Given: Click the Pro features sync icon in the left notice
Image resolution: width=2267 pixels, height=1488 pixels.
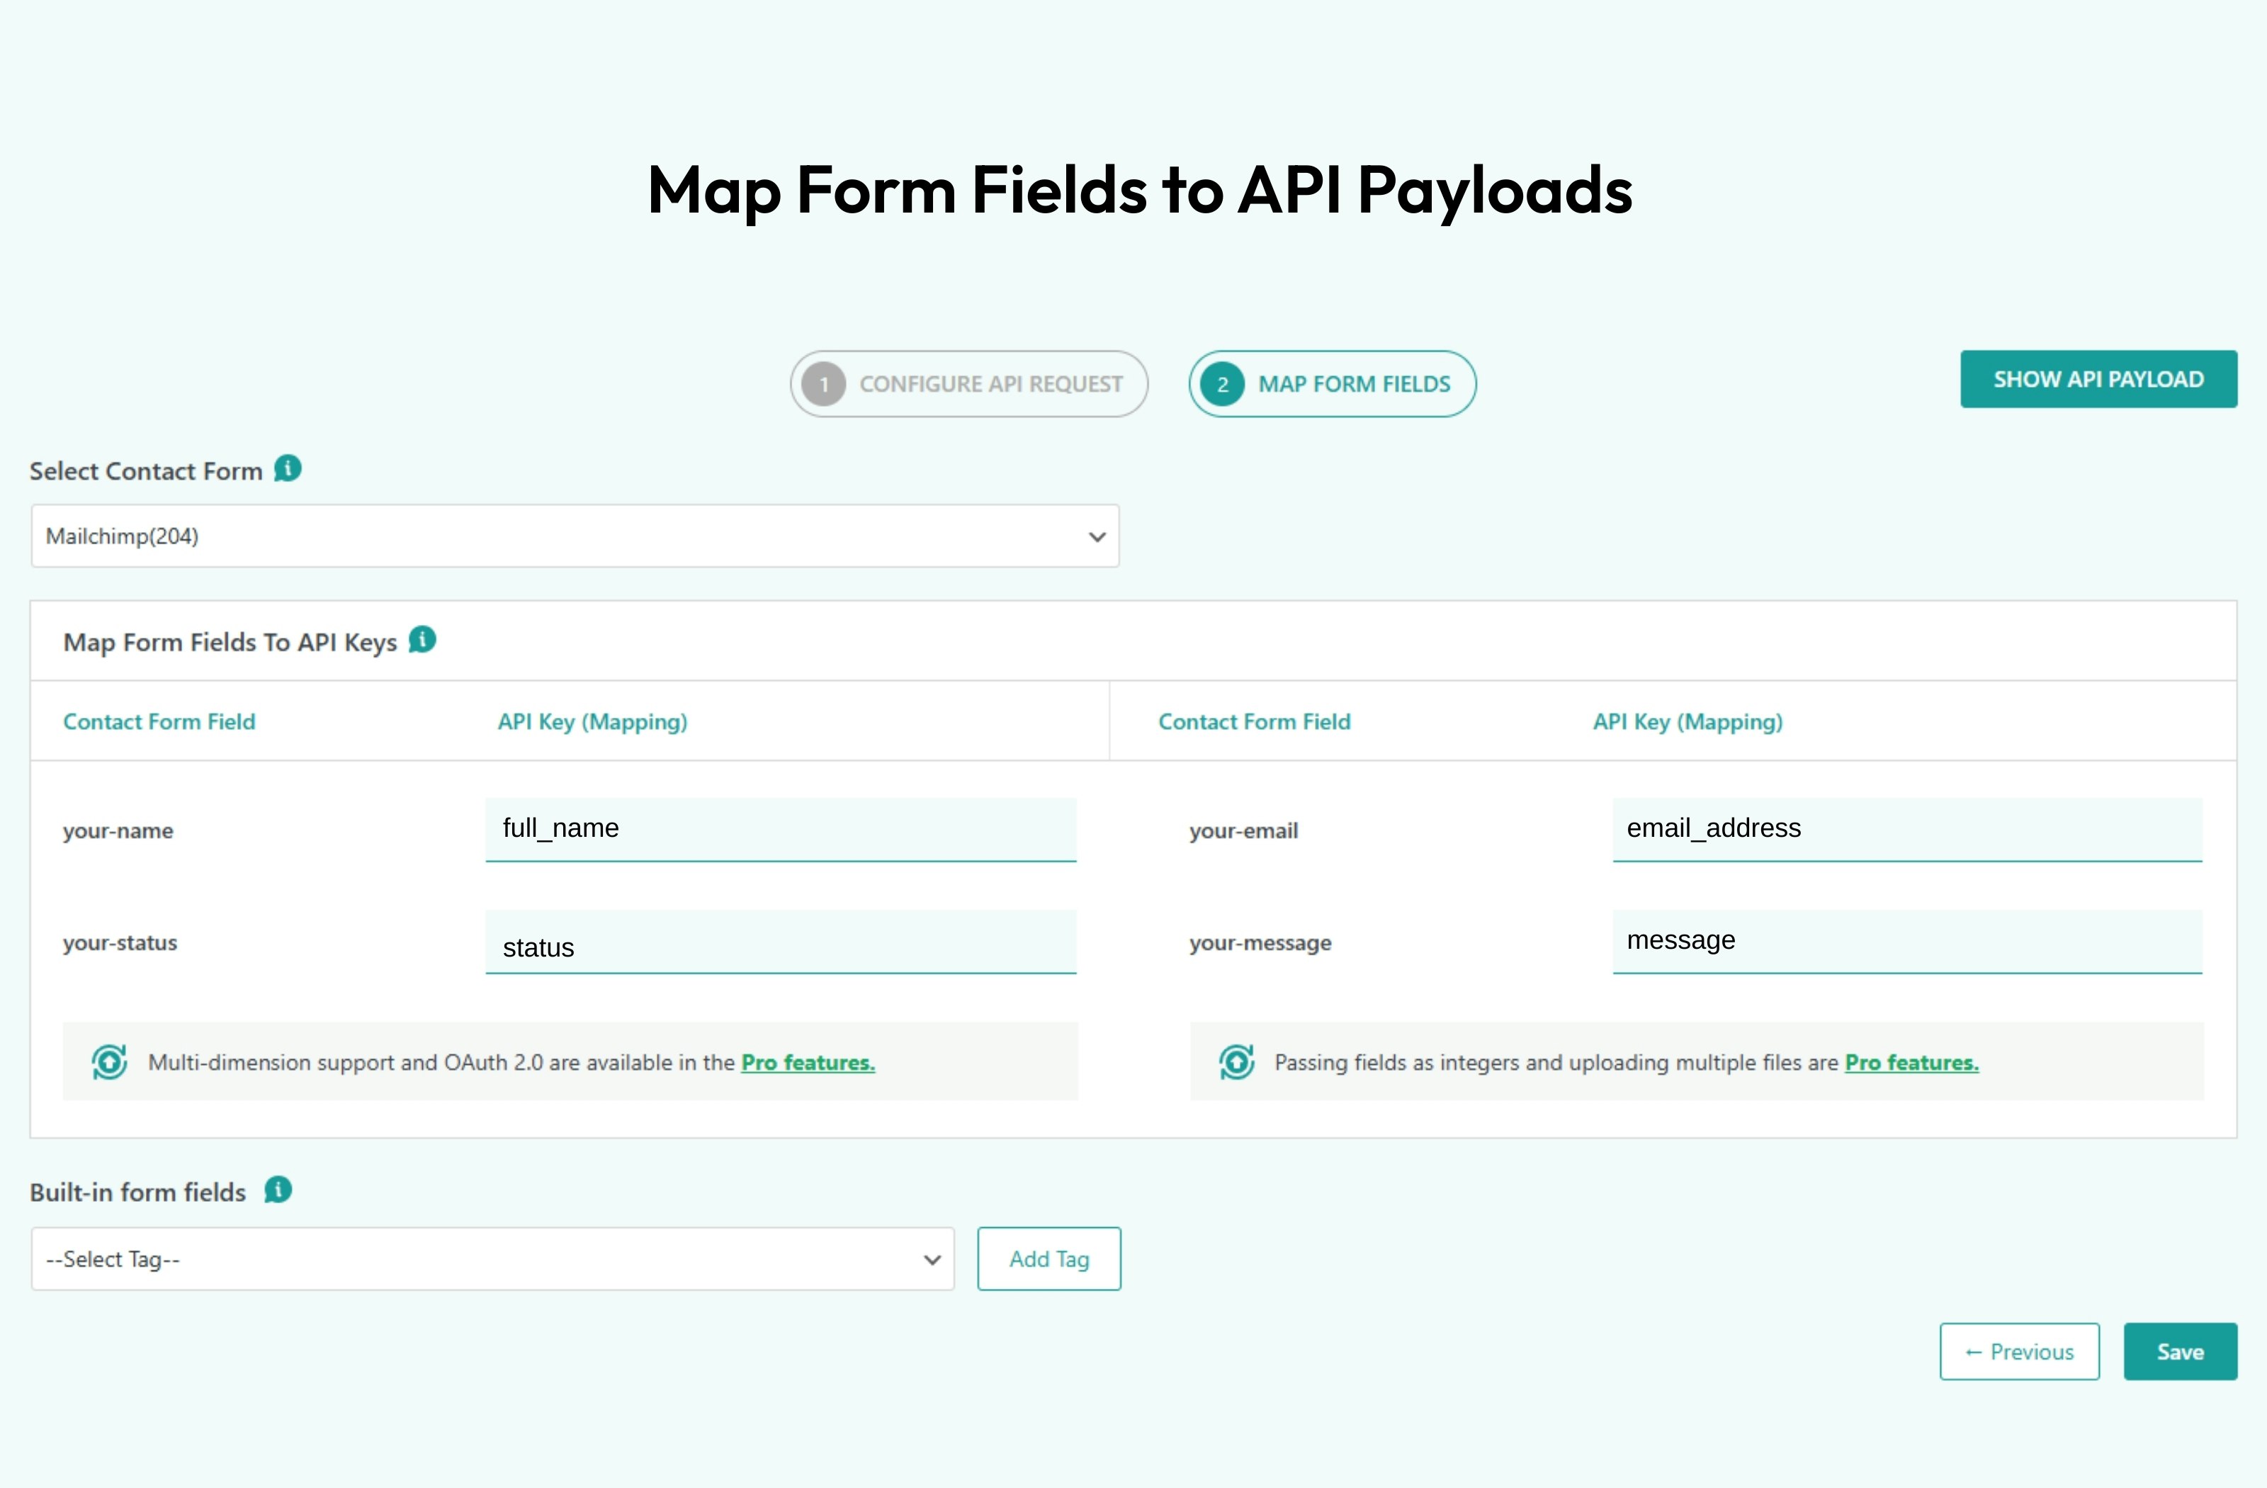Looking at the screenshot, I should pyautogui.click(x=108, y=1061).
